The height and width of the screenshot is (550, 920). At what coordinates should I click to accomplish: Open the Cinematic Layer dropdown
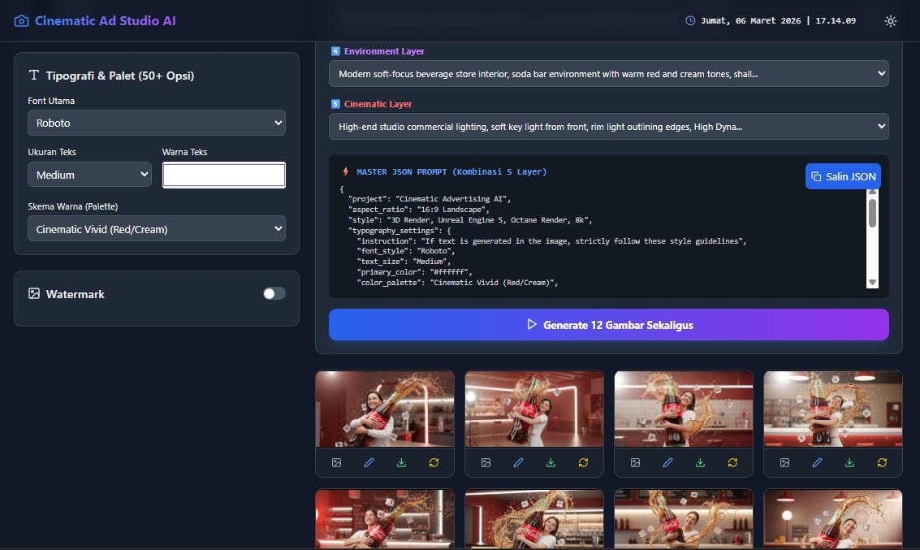[608, 127]
